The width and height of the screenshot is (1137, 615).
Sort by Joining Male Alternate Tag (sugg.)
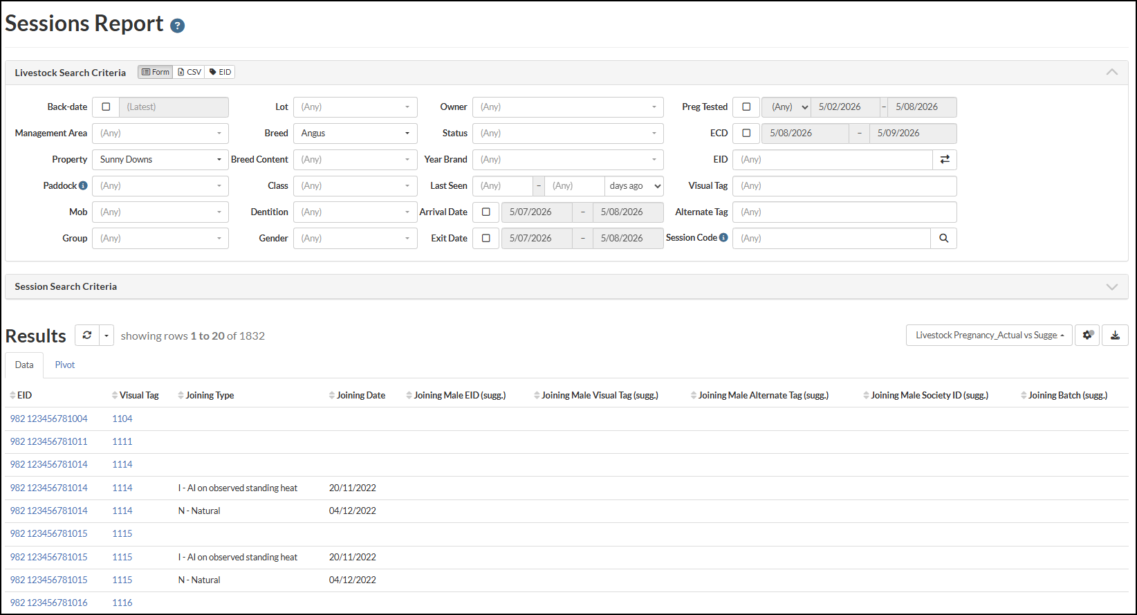click(759, 396)
